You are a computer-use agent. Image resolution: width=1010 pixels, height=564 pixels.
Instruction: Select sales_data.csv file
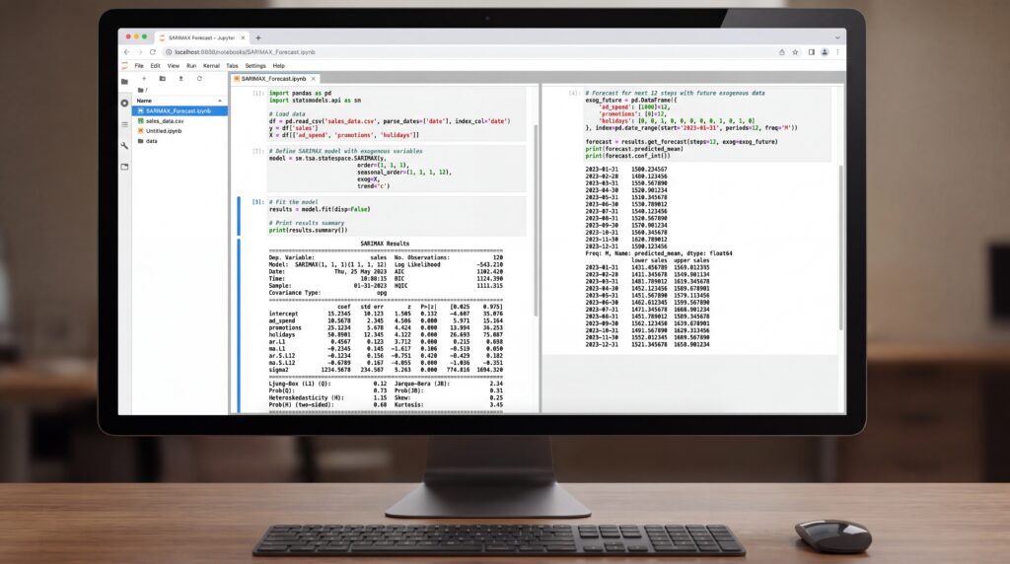[x=180, y=121]
